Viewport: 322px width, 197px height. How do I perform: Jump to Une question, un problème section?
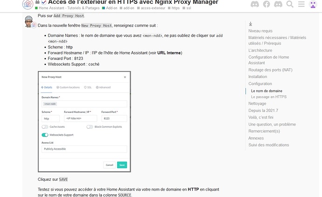click(x=272, y=124)
